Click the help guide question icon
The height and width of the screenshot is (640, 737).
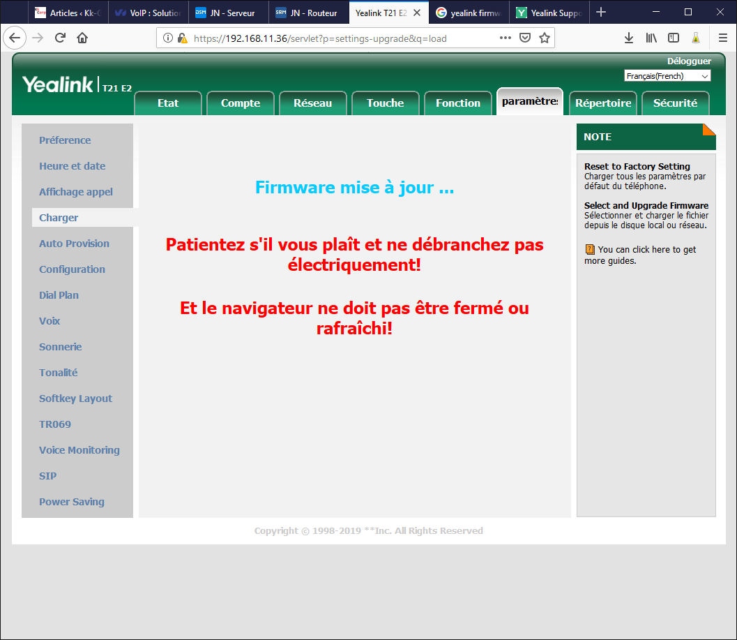tap(590, 249)
